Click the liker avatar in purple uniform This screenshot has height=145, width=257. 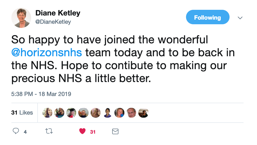point(108,113)
